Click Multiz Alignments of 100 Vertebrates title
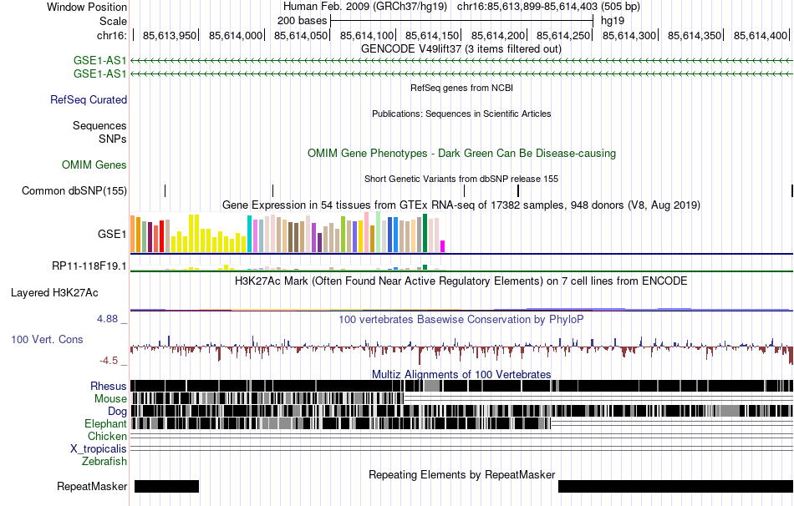Viewport: 794px width, 506px height. 461,374
